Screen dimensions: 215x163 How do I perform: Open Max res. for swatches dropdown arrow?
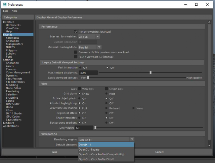[x=98, y=37]
